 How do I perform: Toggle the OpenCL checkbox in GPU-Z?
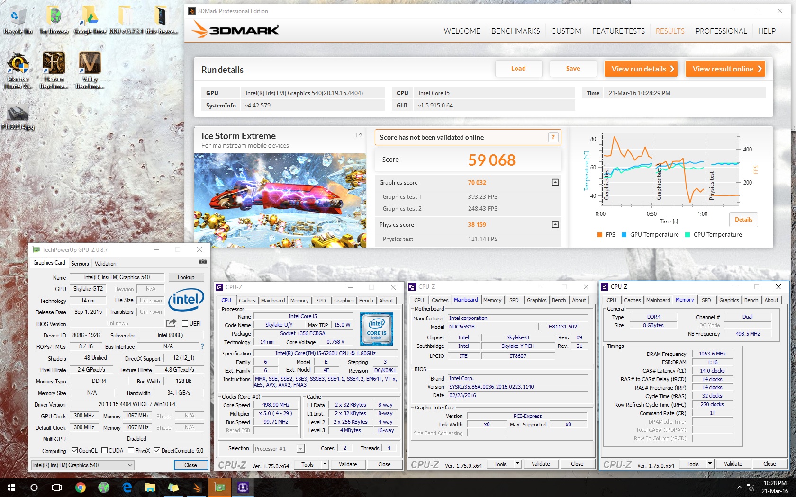74,451
